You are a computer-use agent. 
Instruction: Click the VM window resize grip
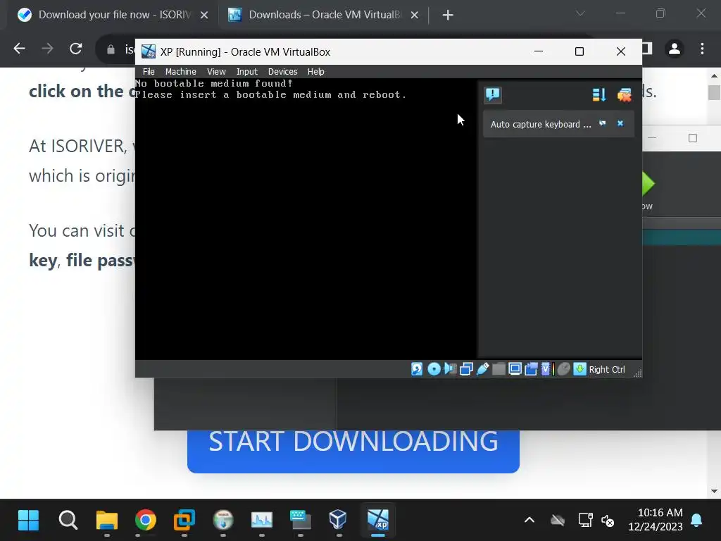[637, 373]
